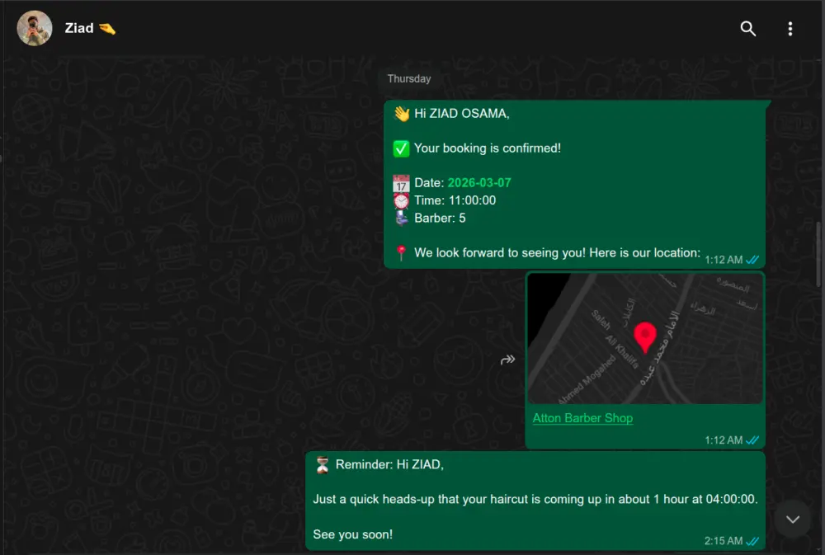This screenshot has width=825, height=555.
Task: Click the barber chair emoji next to Barber
Action: tap(402, 218)
